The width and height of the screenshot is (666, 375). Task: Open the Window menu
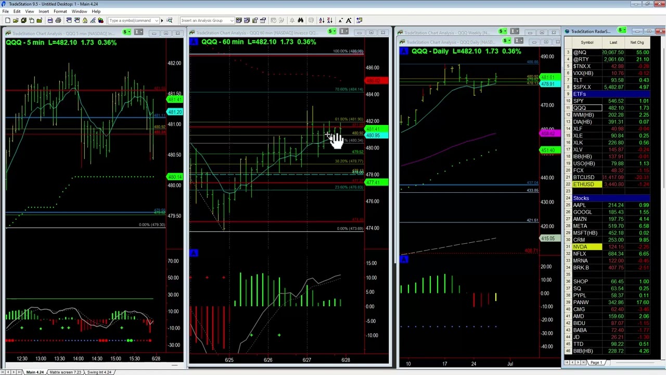pos(79,11)
